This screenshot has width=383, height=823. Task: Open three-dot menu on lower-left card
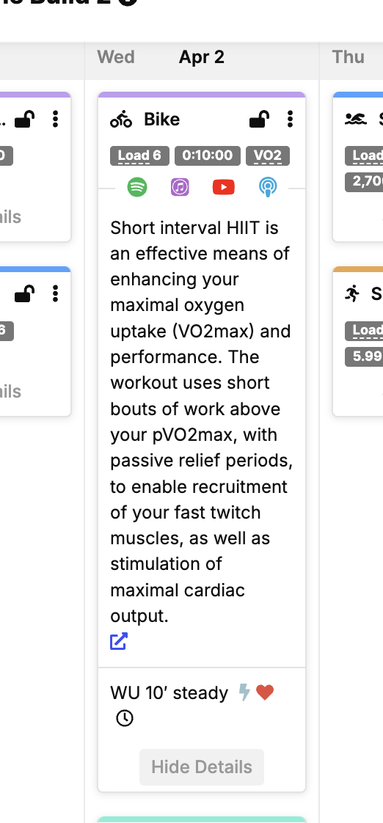coord(55,294)
